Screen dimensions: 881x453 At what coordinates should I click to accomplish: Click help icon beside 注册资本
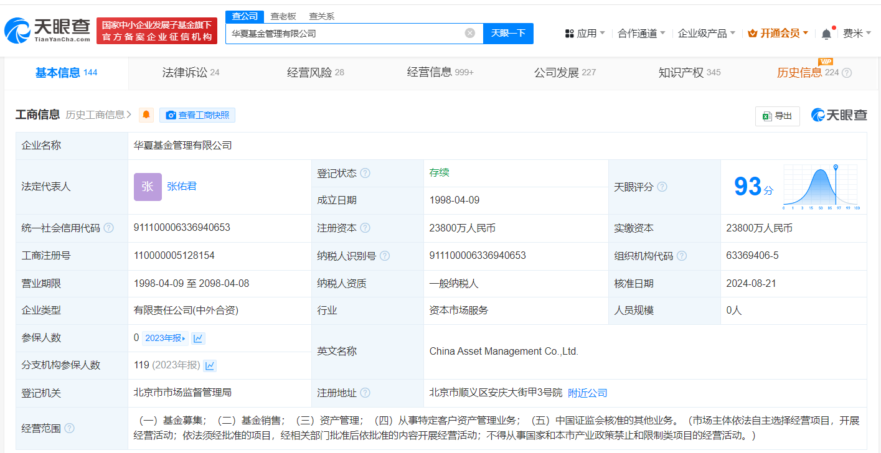pyautogui.click(x=365, y=228)
